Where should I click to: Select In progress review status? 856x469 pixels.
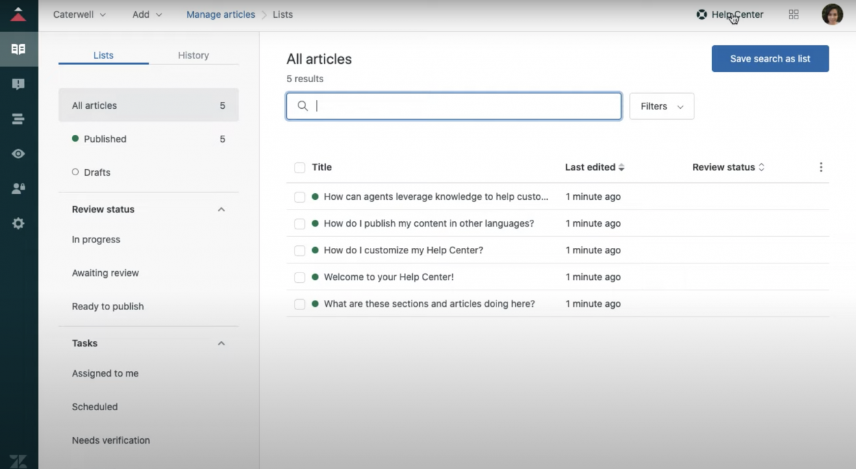96,240
